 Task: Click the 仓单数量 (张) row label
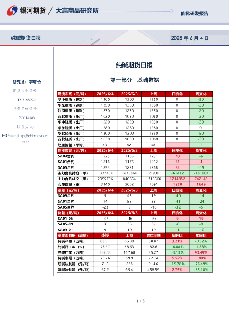pos(75,185)
